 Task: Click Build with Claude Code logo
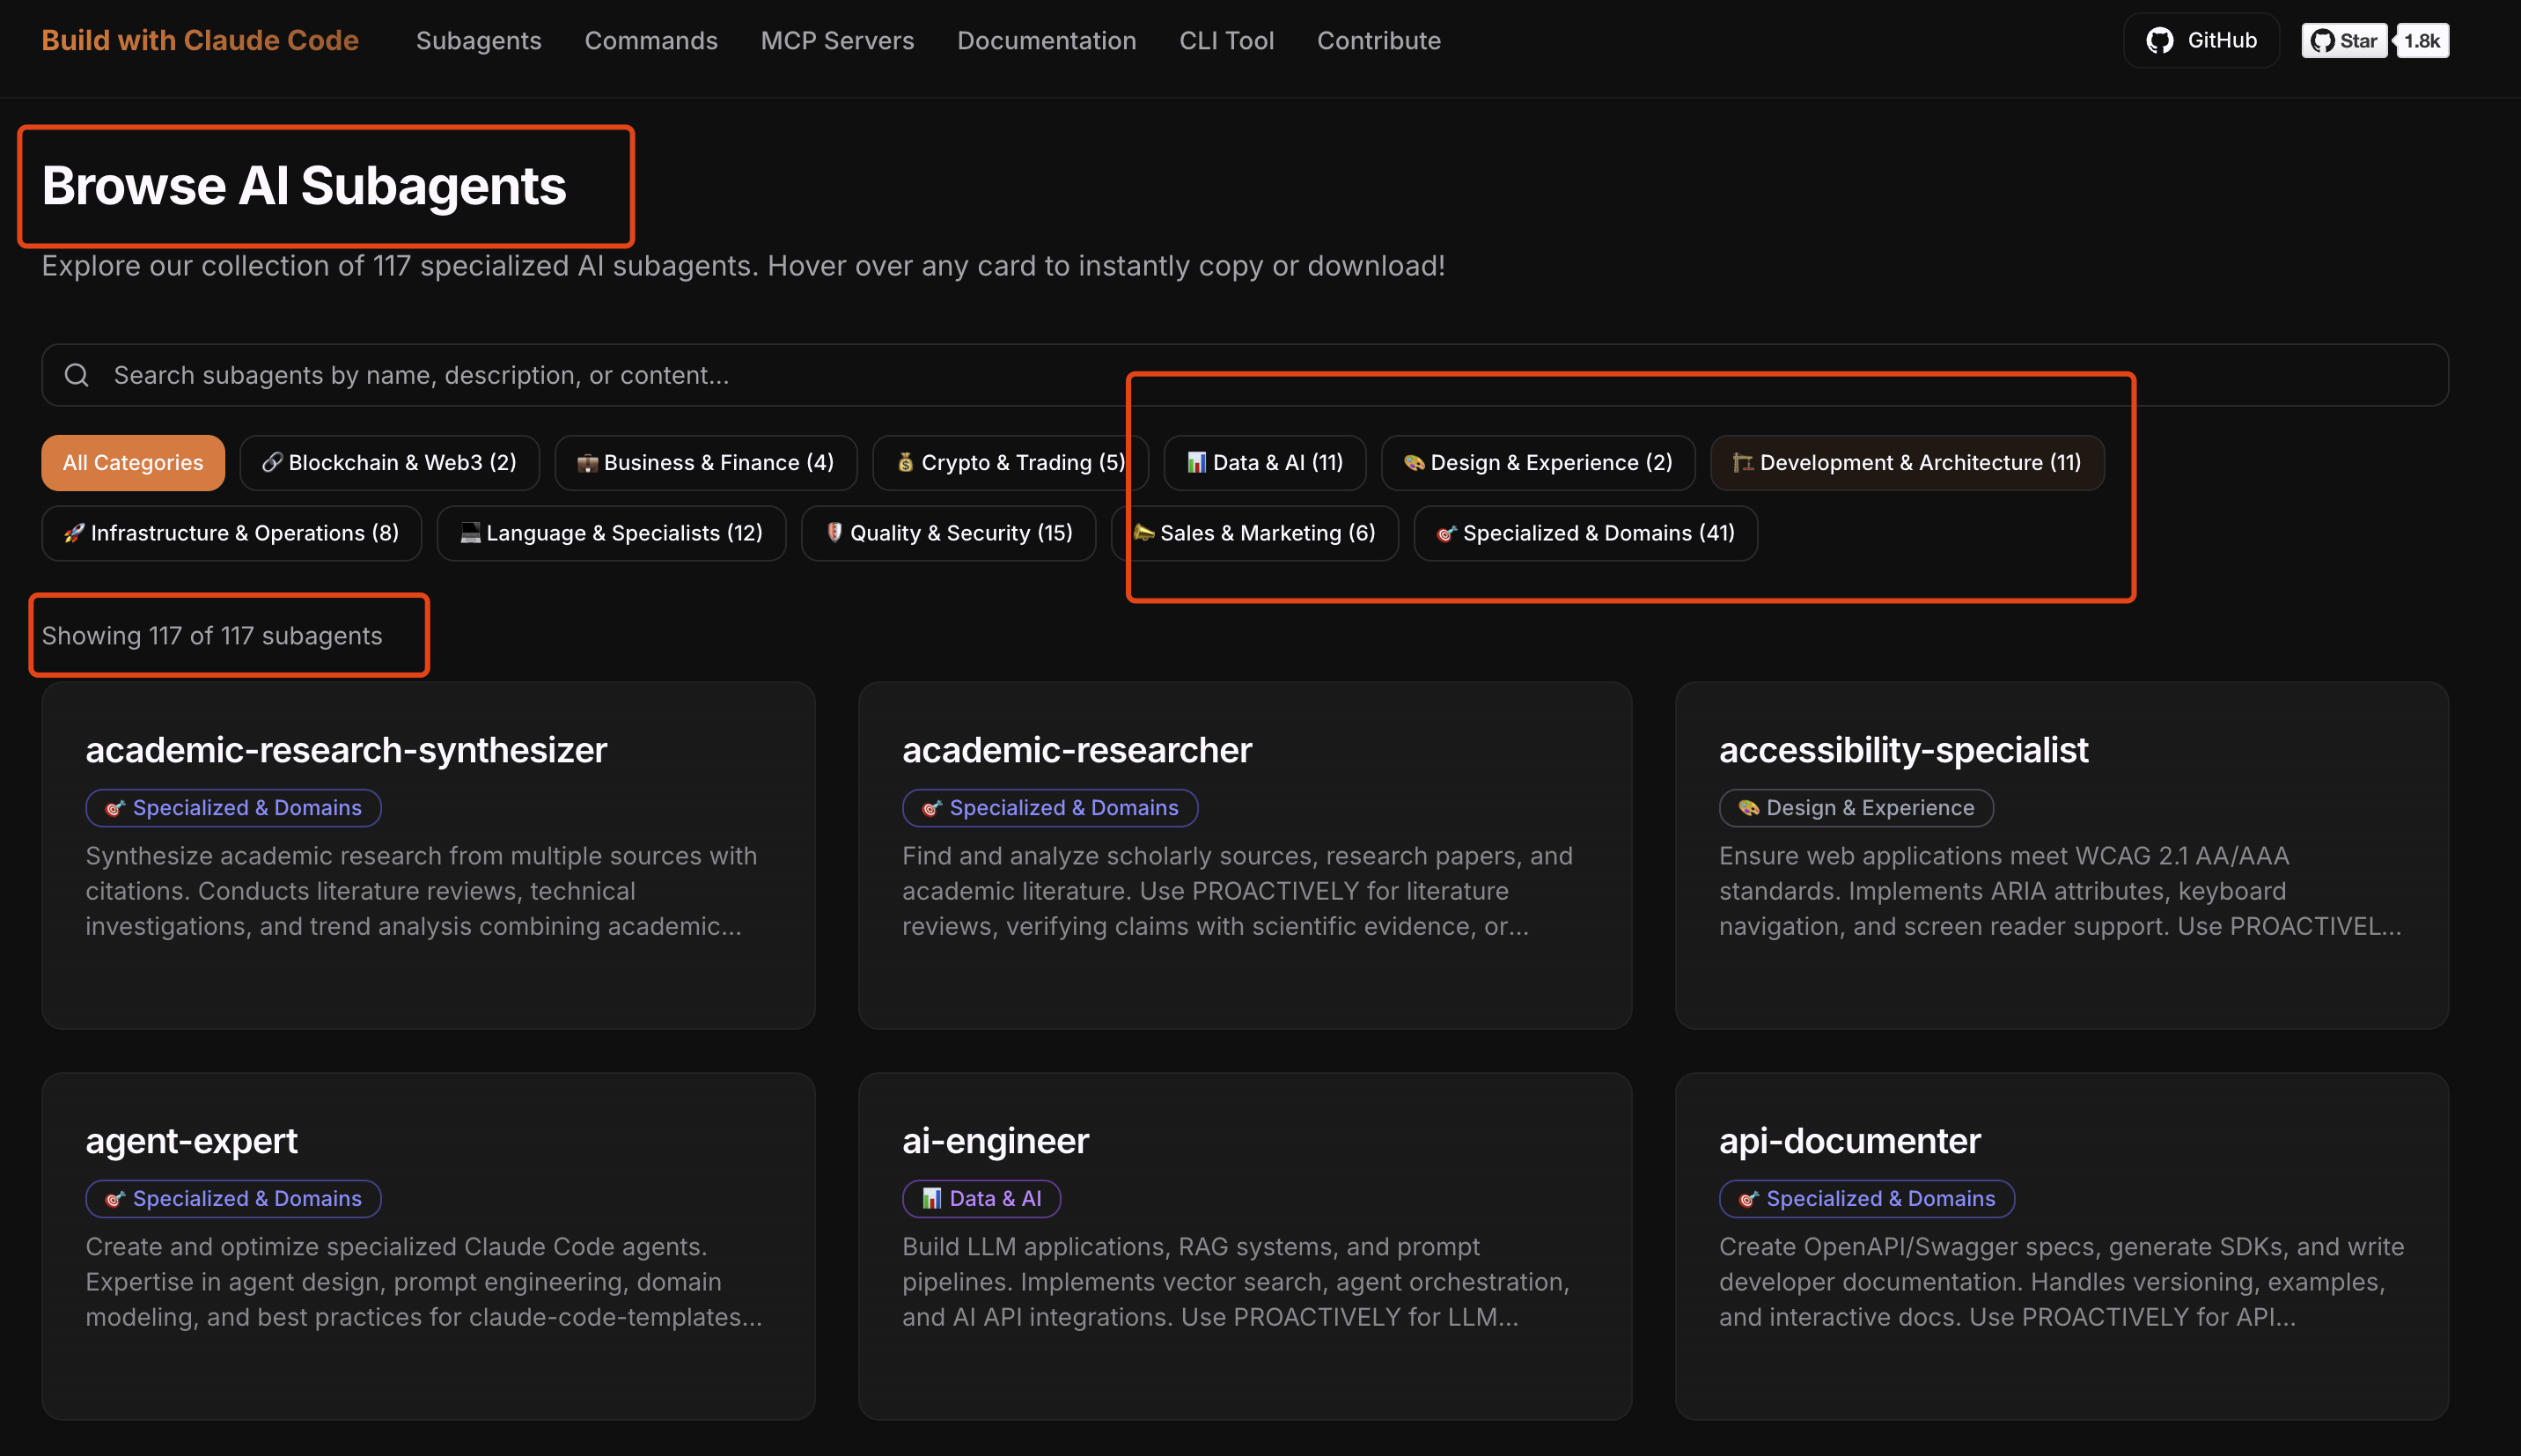tap(200, 40)
